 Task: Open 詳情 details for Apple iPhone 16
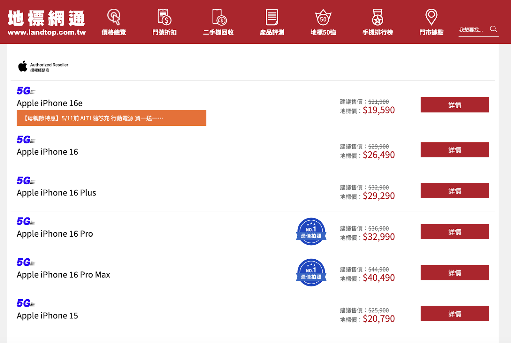point(454,150)
